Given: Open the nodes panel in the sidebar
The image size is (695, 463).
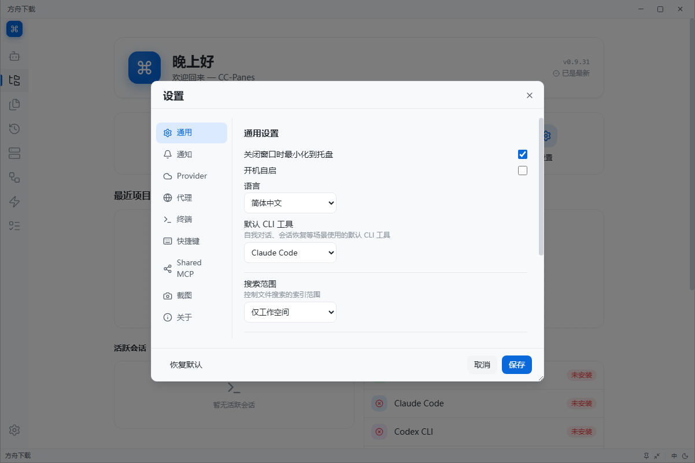Looking at the screenshot, I should (14, 177).
